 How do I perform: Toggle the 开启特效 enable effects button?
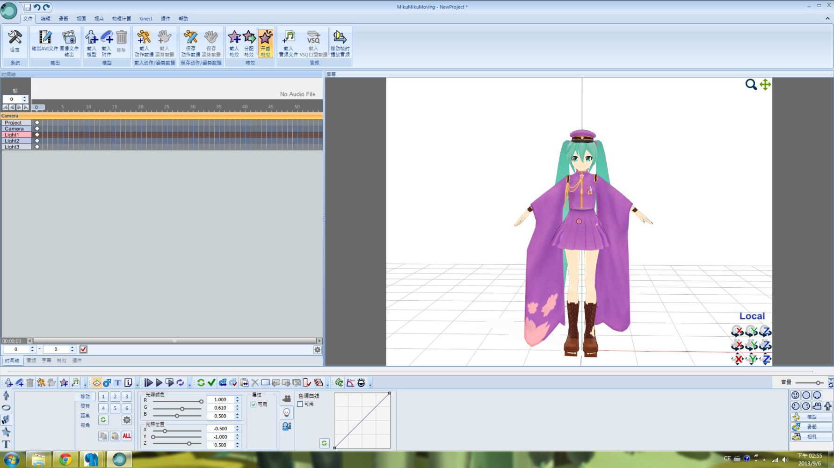coord(265,43)
